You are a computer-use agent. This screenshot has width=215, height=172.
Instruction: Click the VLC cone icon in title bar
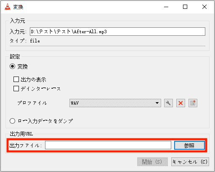click(x=8, y=7)
